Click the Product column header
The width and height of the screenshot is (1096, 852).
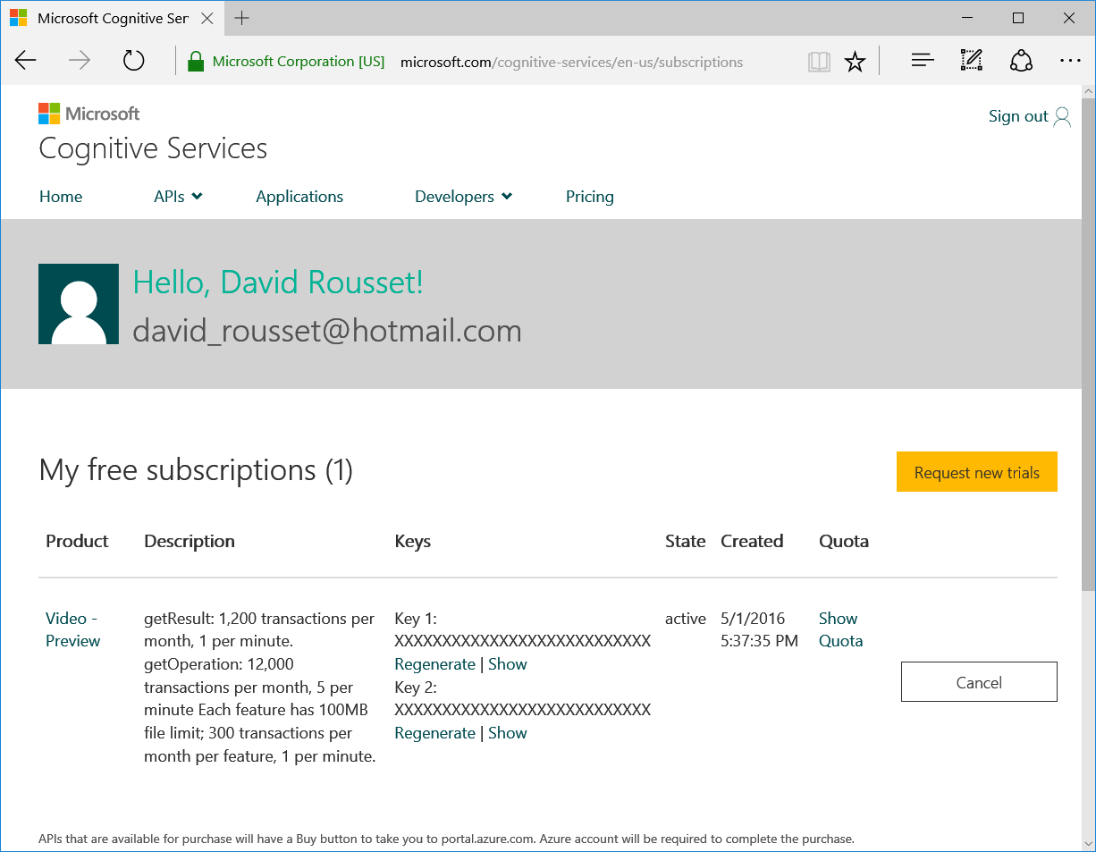(x=77, y=541)
